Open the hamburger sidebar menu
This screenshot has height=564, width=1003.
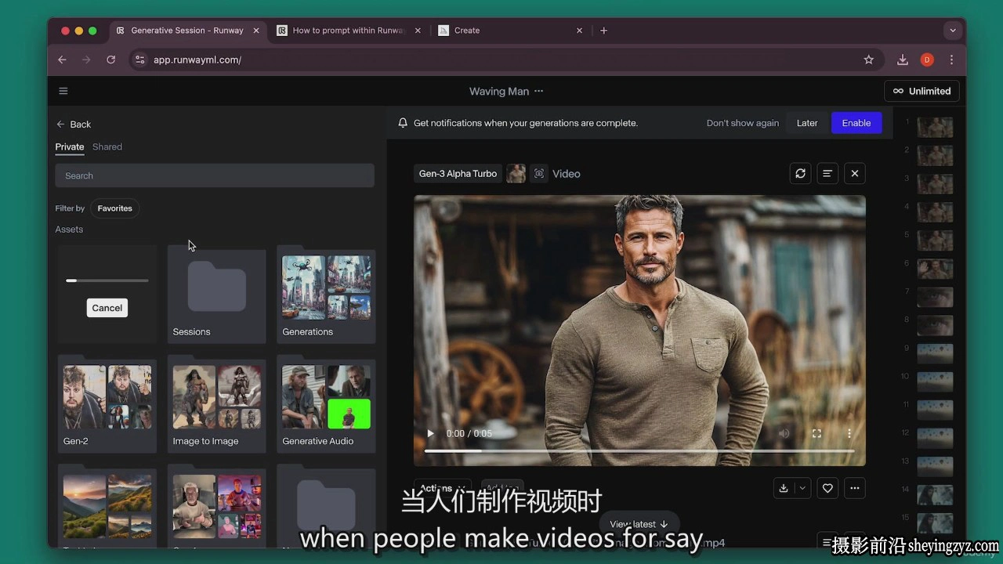click(63, 91)
